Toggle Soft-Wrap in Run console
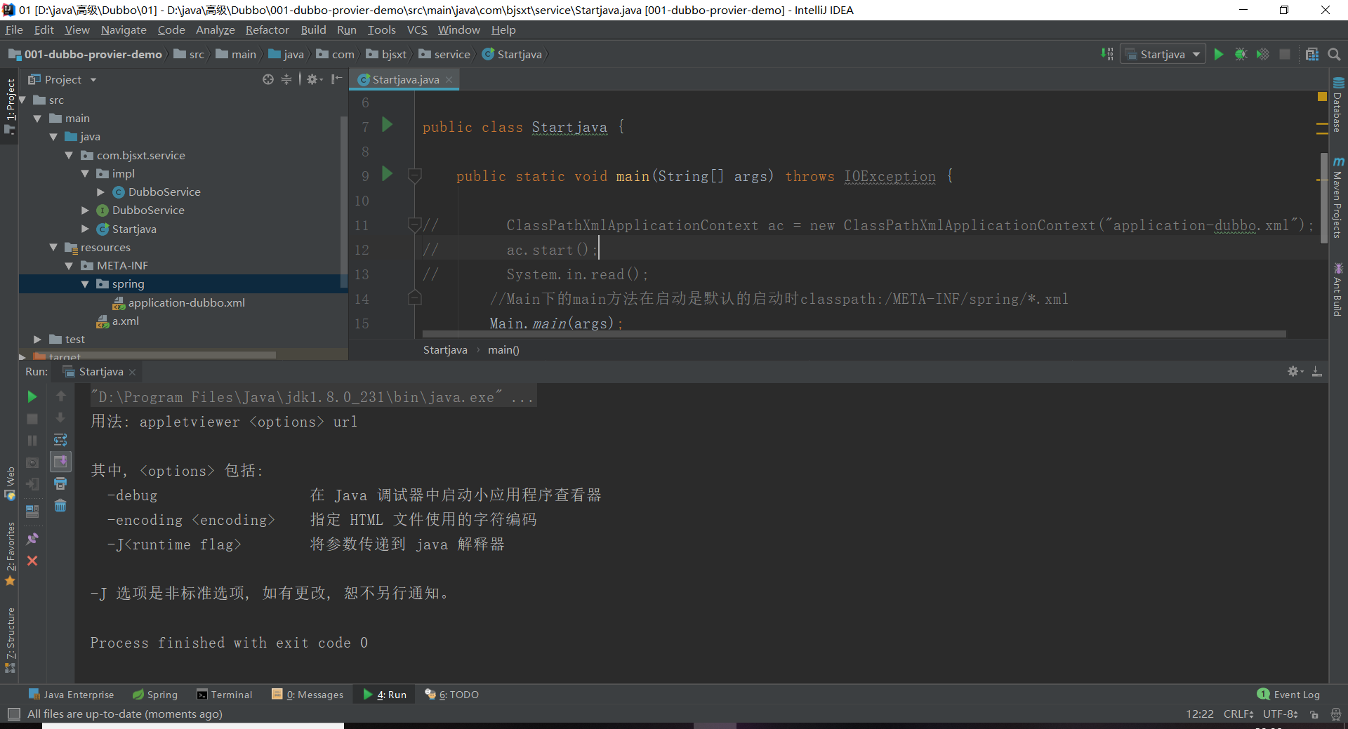1348x729 pixels. coord(60,440)
